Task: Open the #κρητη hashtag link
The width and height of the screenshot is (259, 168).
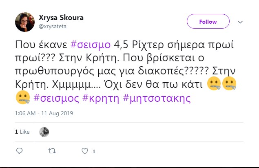Action: pos(101,99)
